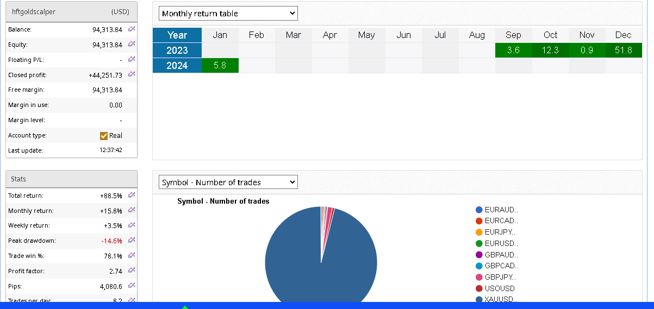Image resolution: width=654 pixels, height=309 pixels.
Task: Click the January 2024 return cell 5.8
Action: [220, 66]
